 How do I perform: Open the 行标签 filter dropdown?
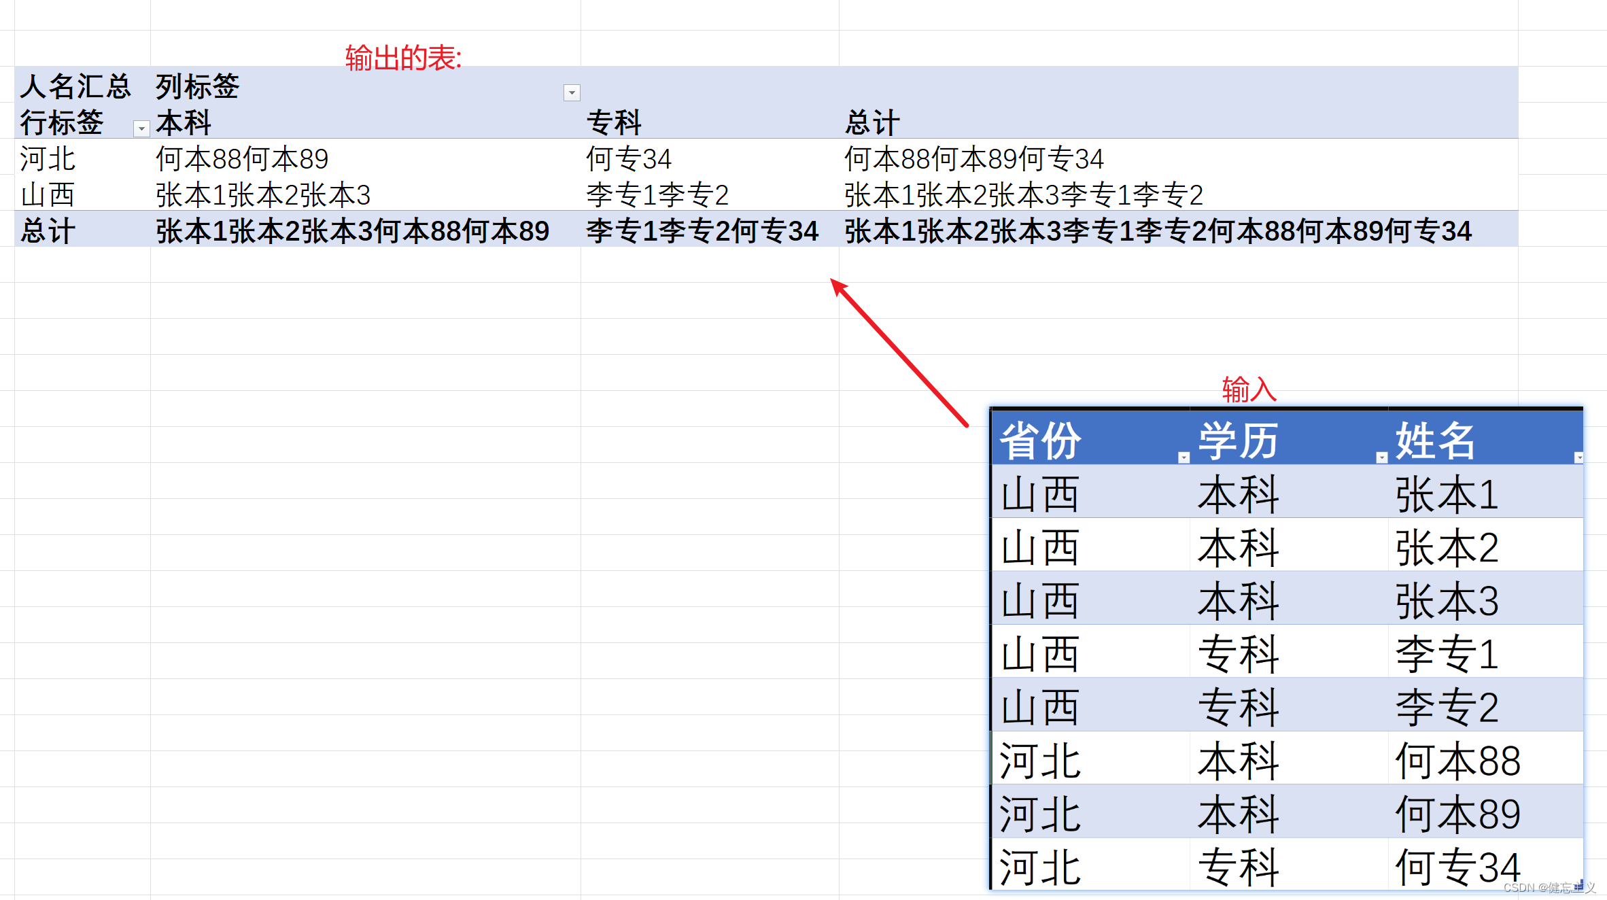[141, 128]
